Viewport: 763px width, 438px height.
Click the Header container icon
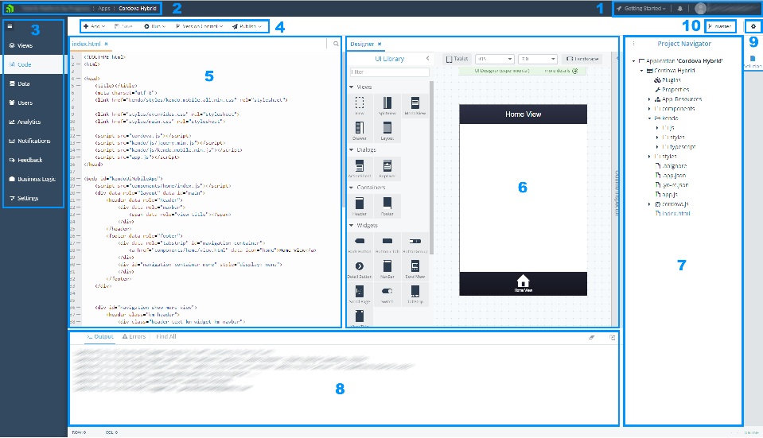coord(360,203)
